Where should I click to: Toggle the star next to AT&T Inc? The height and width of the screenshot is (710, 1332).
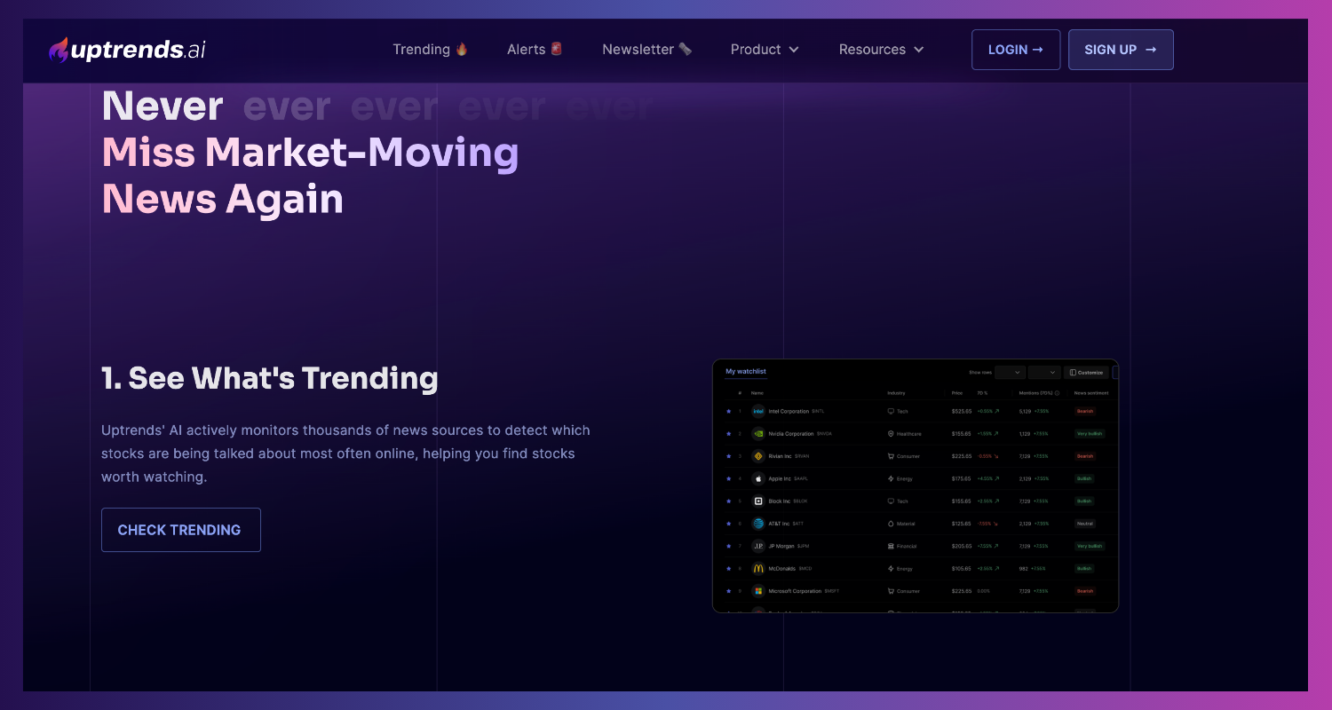pyautogui.click(x=728, y=524)
